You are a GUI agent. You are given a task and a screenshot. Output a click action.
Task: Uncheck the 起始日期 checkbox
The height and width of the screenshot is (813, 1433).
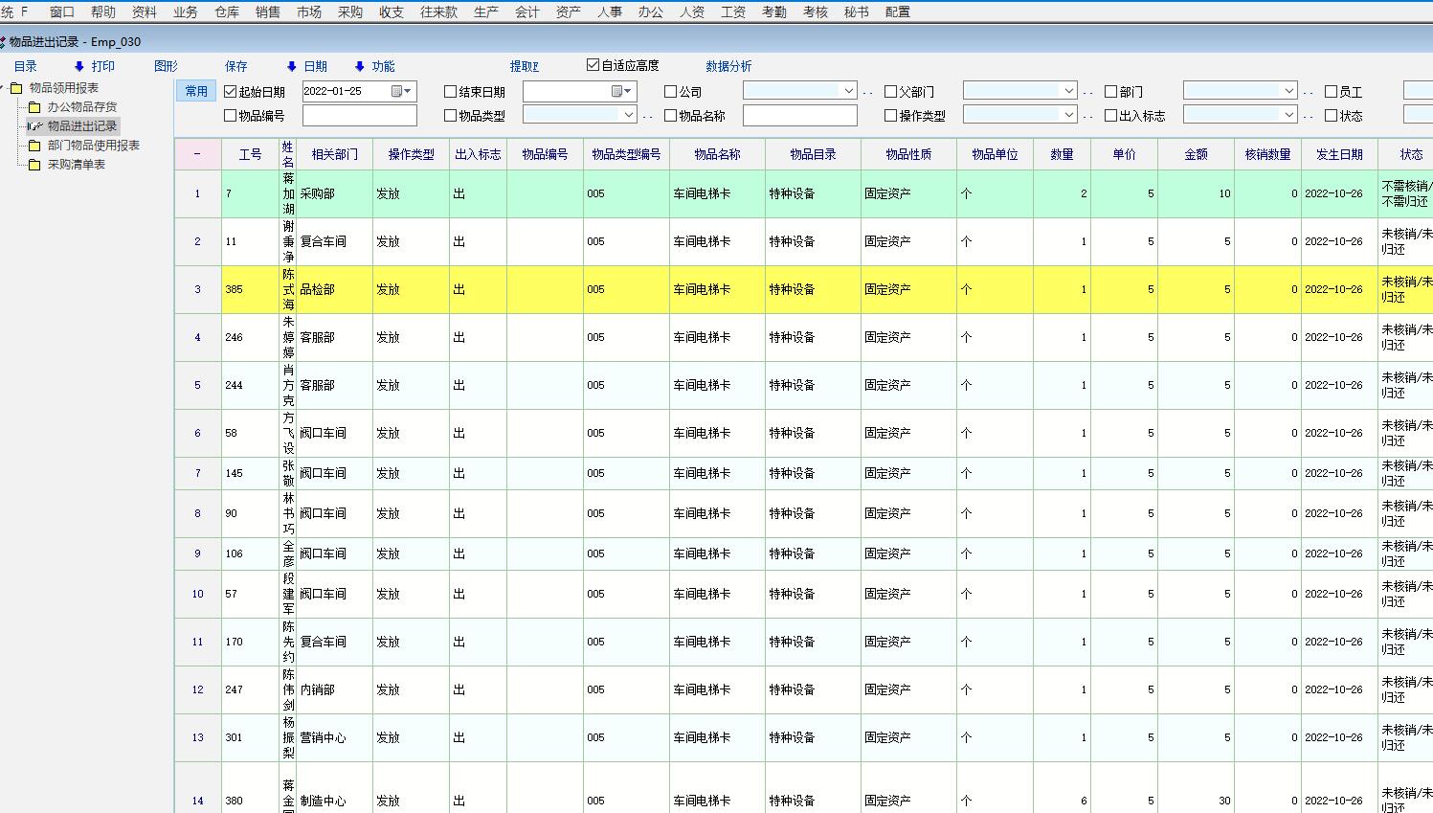point(230,92)
